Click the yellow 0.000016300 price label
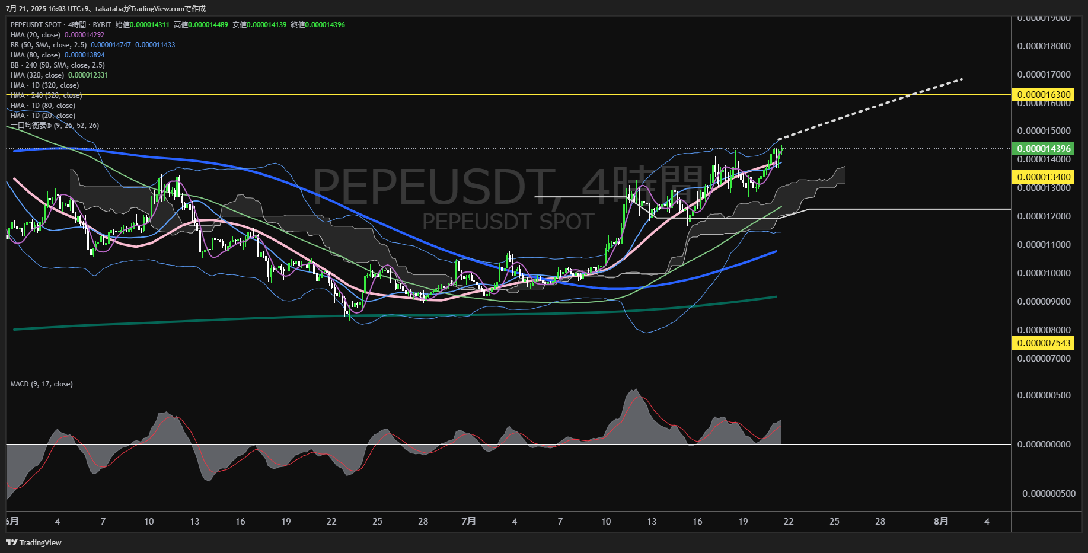 (x=1044, y=95)
